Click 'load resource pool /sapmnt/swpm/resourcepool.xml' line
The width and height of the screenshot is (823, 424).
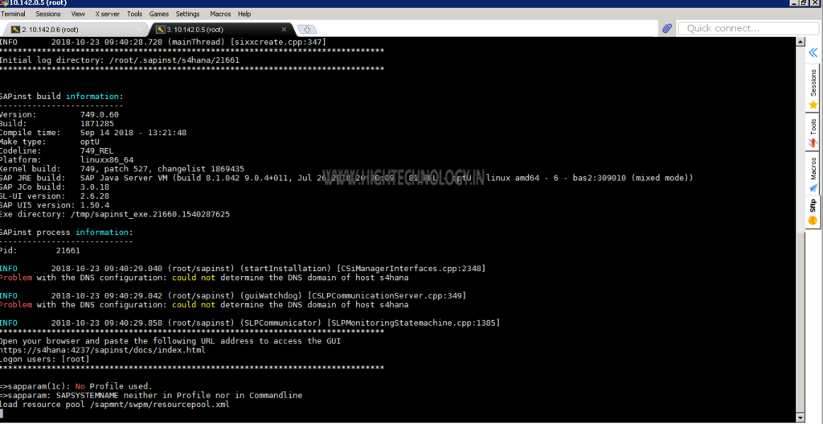(114, 405)
